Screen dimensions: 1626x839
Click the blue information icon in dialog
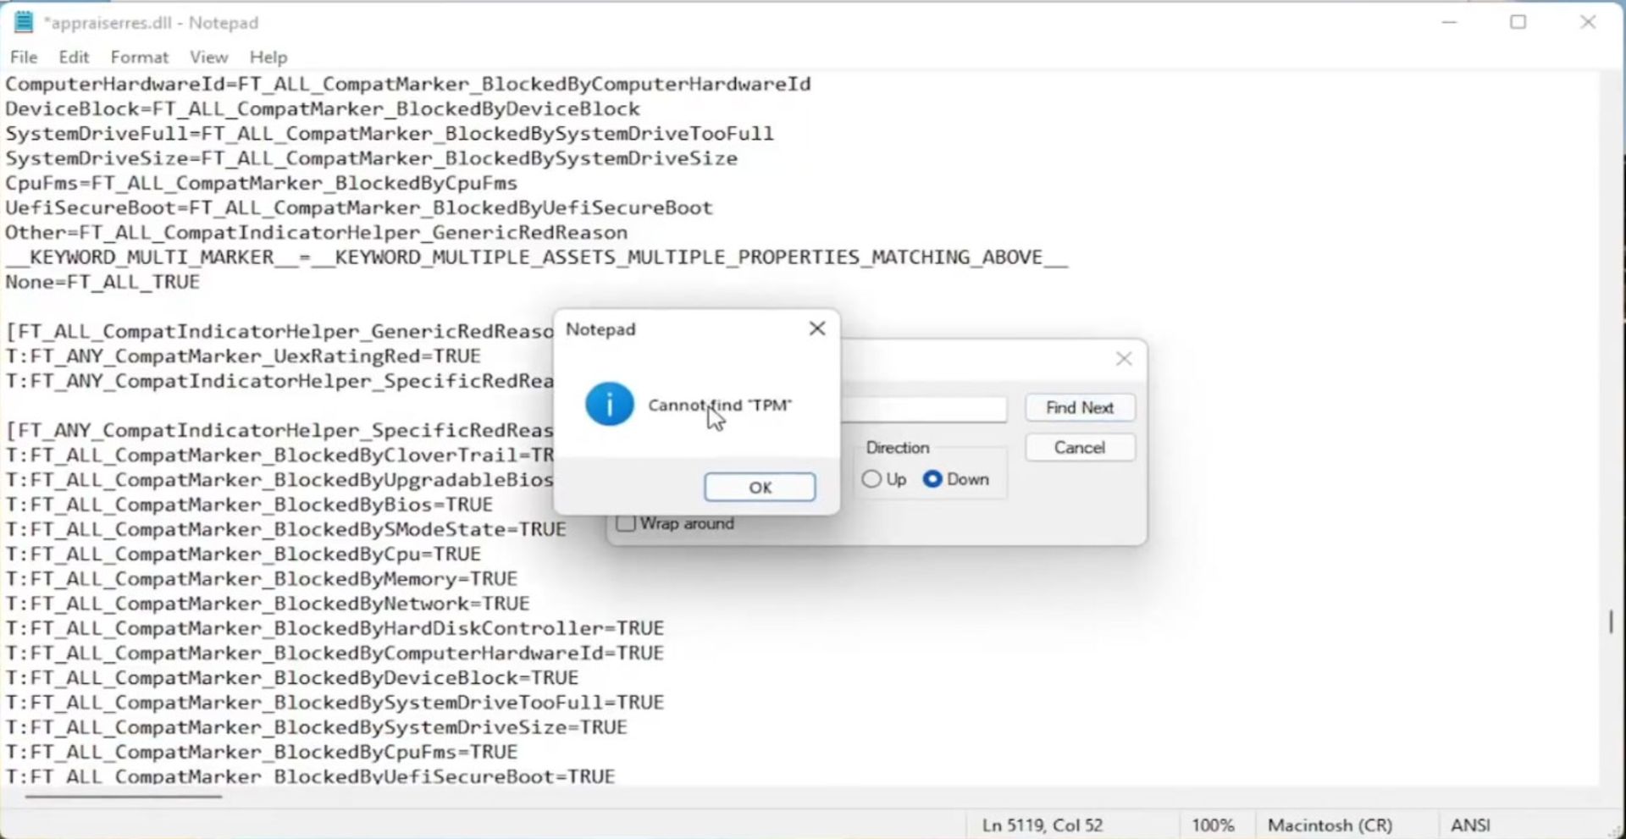coord(609,405)
